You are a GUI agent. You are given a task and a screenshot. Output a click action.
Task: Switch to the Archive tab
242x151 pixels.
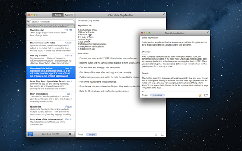coord(69,15)
